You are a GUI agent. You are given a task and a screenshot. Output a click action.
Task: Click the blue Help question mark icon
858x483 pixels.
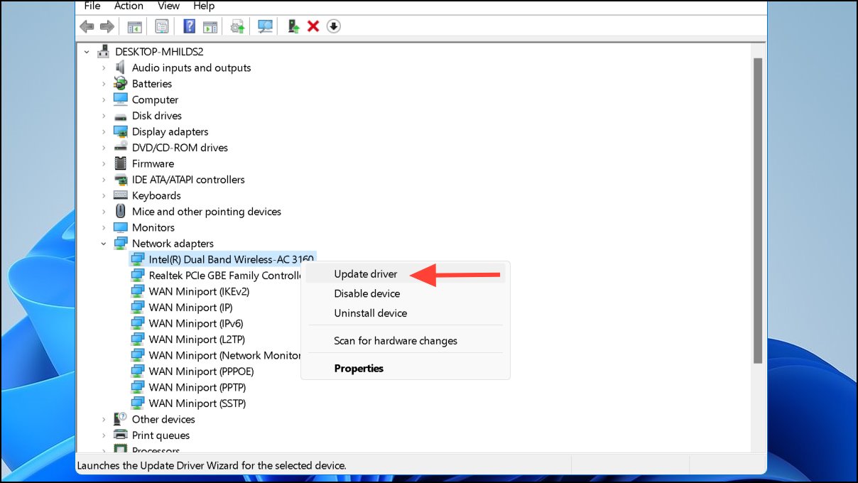pos(189,26)
